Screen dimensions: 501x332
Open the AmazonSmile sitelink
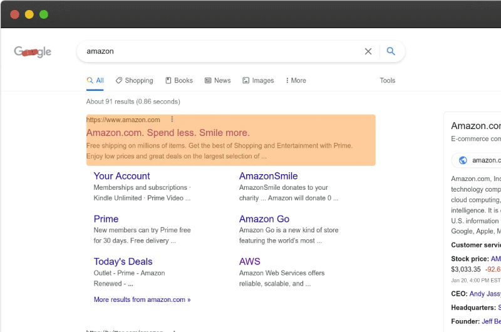point(269,176)
